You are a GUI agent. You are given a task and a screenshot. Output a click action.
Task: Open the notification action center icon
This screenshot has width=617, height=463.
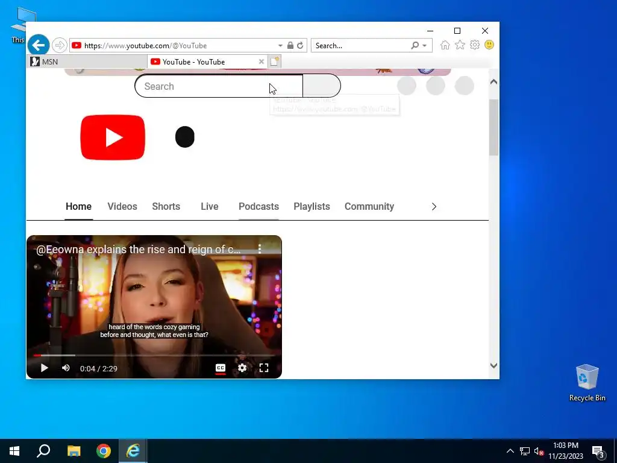point(598,452)
